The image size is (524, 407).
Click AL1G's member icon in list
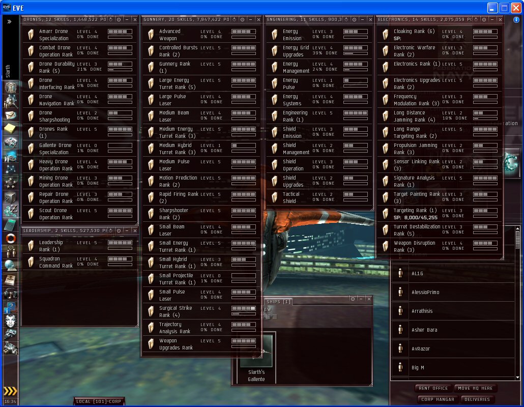[400, 274]
